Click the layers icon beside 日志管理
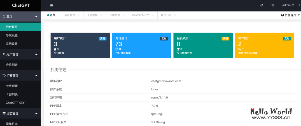 click(4, 113)
